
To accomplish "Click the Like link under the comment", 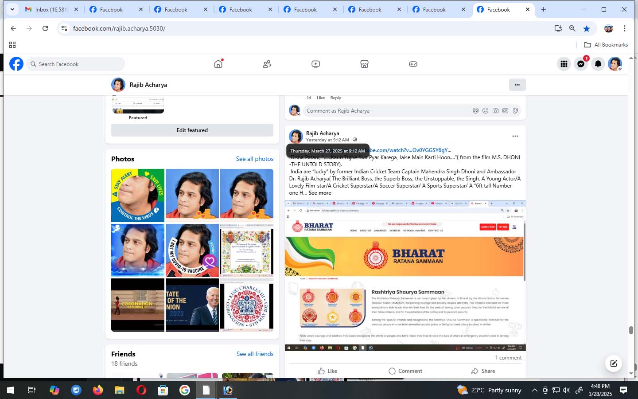I will (x=321, y=98).
